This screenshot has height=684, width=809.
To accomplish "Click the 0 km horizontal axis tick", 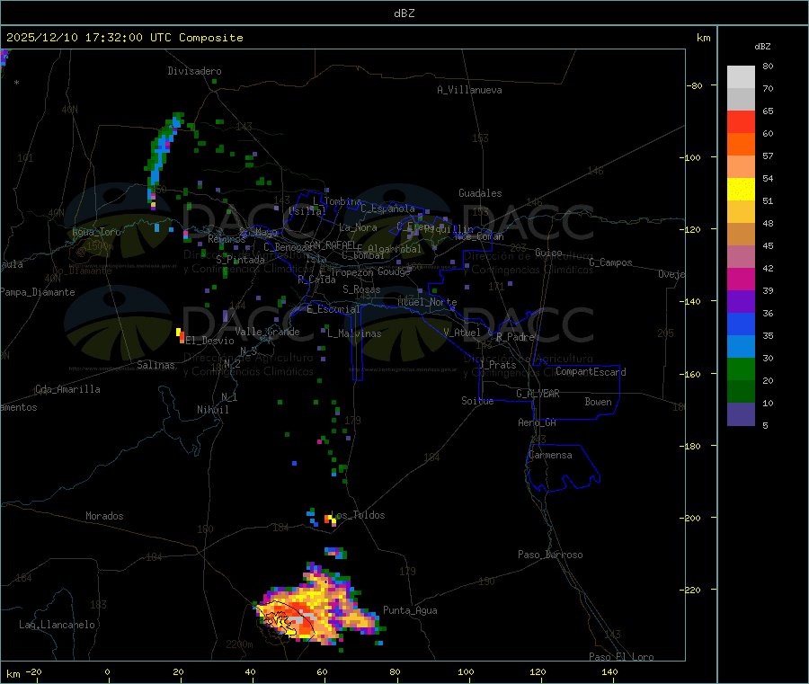I will (107, 671).
